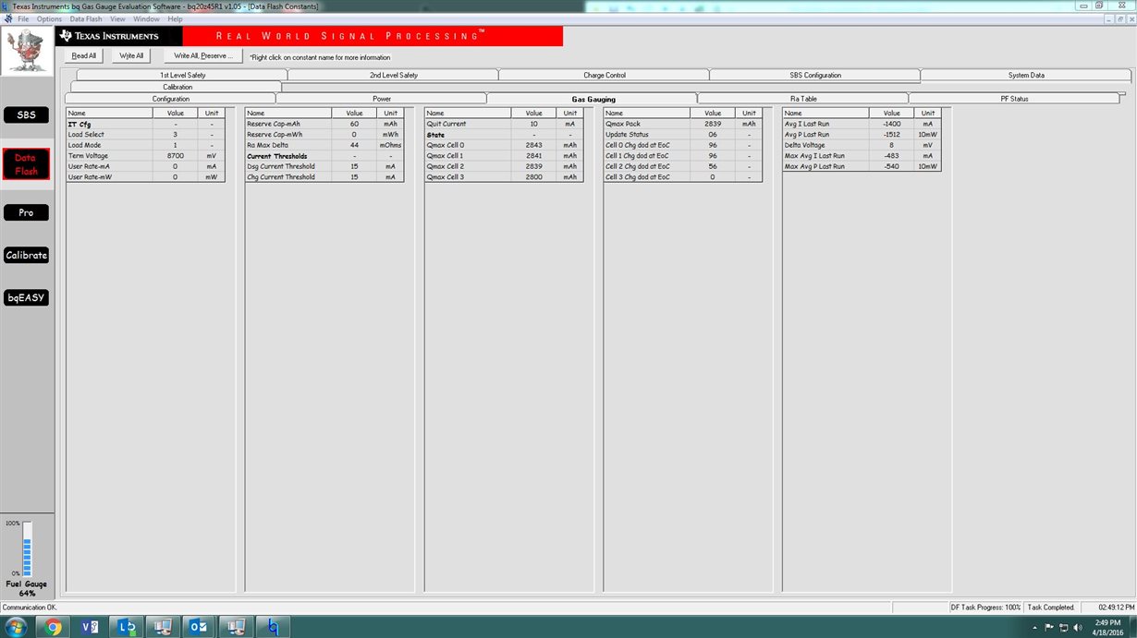Viewport: 1137px width, 638px height.
Task: Switch to the bq evaluation app taskbar icon
Action: point(273,627)
